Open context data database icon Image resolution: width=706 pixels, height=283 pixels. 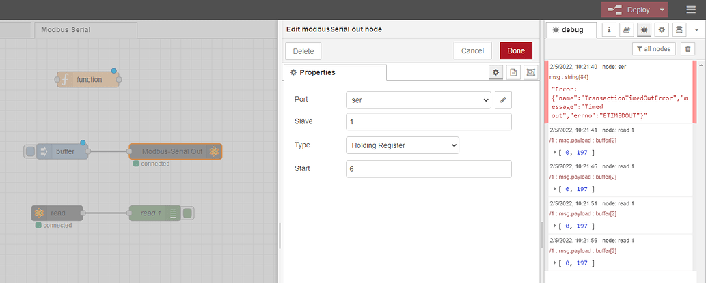679,30
